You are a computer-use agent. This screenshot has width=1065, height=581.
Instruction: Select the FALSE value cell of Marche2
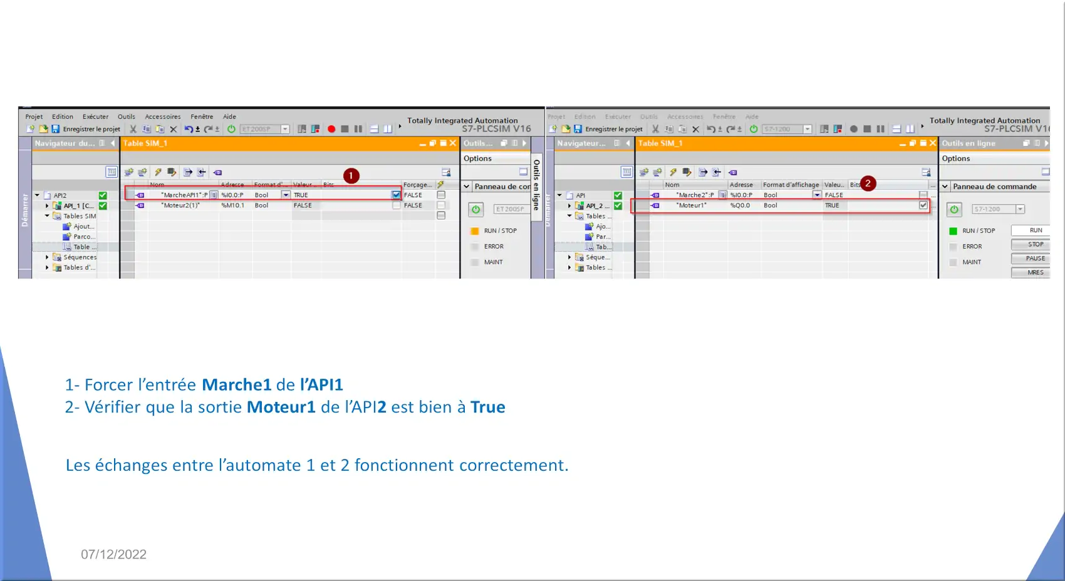(x=835, y=195)
